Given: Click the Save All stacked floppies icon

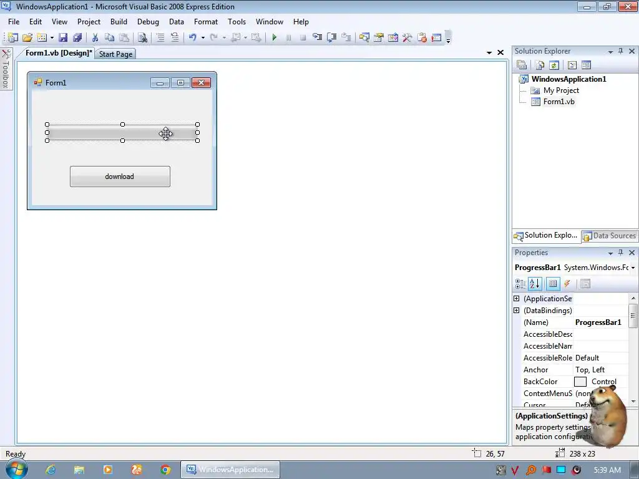Looking at the screenshot, I should [77, 37].
